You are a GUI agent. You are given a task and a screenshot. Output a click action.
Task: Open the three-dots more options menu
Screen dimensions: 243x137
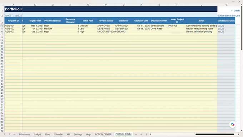click(233, 1)
